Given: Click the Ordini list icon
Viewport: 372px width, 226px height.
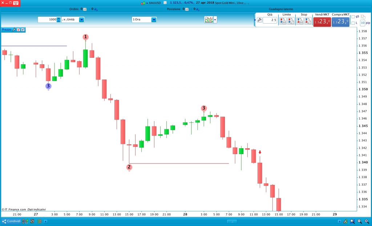Looking at the screenshot, I should 85,9.
